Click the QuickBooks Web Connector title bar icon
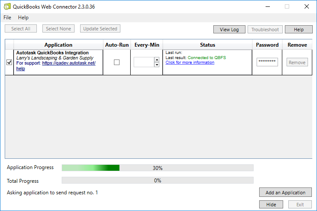Viewport: 317px width, 211px height. 7,6
